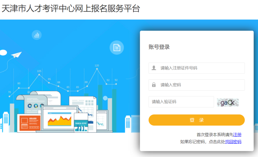Screen dimensions: 258x157
Task: Focus the 请输入注册证件号码 input field
Action: point(197,68)
